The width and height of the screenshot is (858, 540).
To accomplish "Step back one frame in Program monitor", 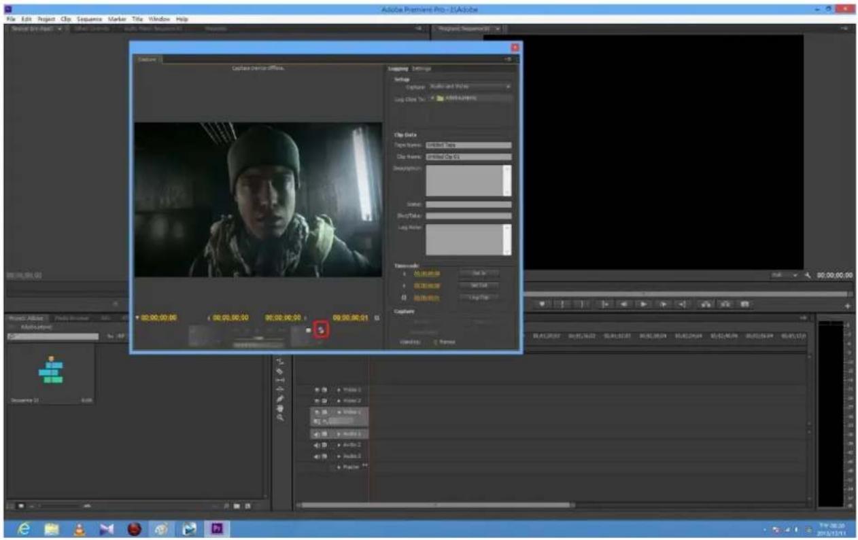I will coord(623,304).
